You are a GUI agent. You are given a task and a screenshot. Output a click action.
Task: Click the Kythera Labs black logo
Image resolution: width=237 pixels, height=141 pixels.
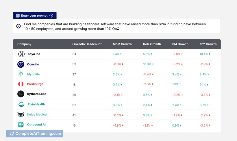click(21, 94)
